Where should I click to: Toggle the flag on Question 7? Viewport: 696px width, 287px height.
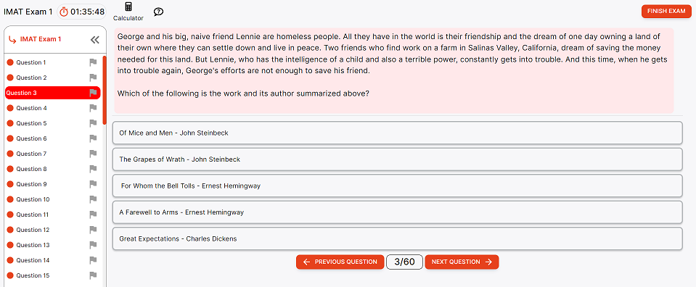pos(93,154)
